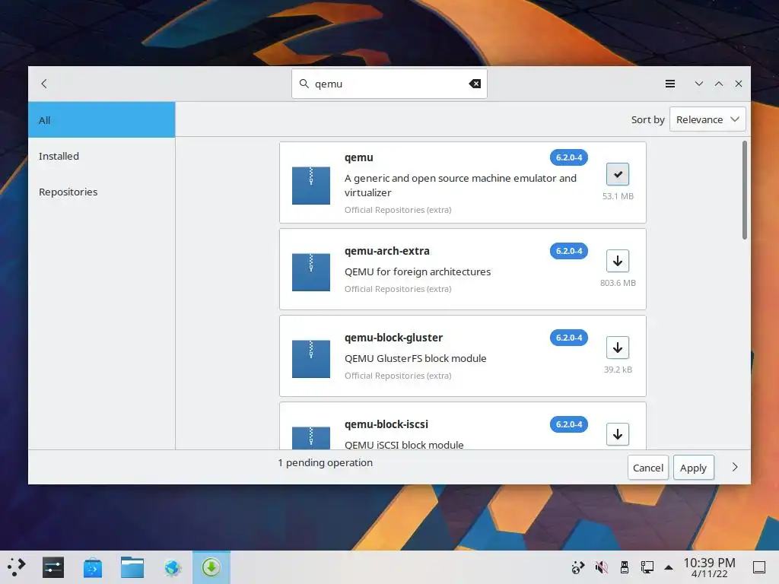
Task: Expand pending operation details arrow
Action: (x=735, y=468)
